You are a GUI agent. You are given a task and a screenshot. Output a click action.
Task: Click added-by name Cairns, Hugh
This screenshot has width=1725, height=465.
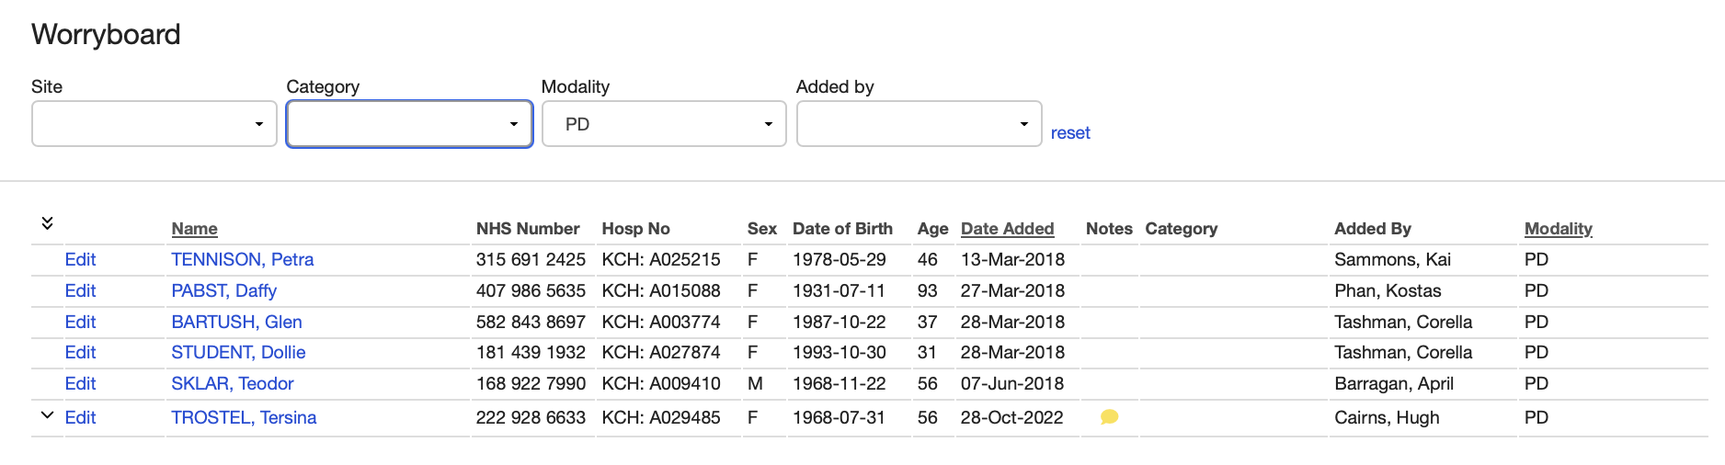(x=1387, y=418)
